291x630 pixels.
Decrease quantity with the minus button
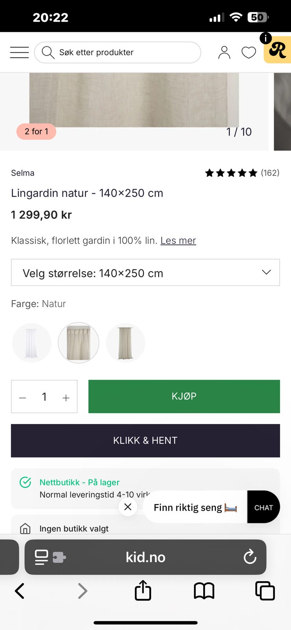pos(22,398)
